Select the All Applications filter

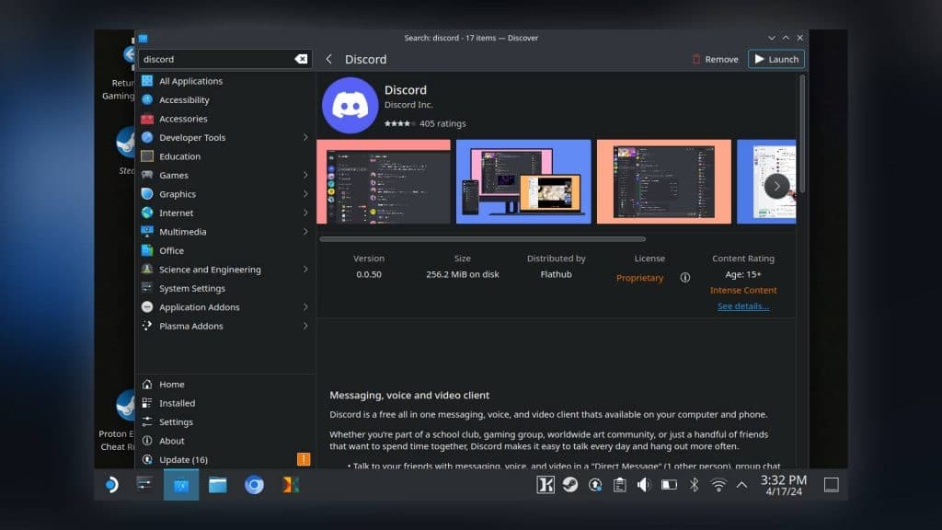(189, 80)
